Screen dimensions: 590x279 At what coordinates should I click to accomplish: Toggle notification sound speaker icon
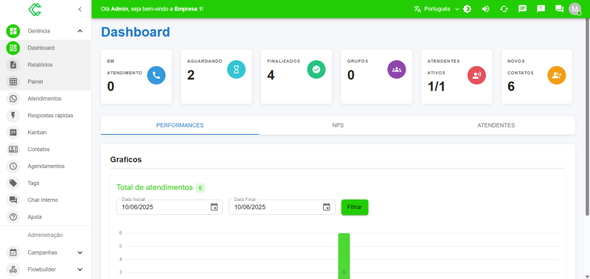pos(486,9)
